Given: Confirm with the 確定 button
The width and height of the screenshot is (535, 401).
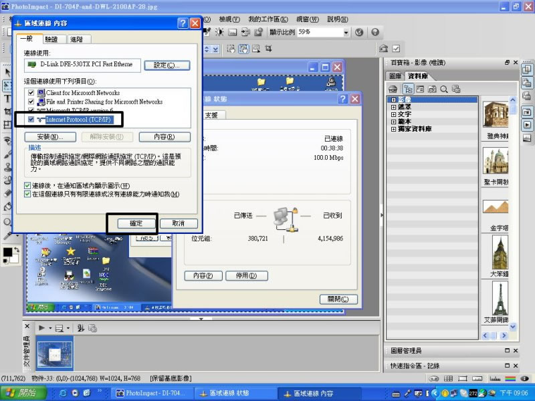Looking at the screenshot, I should pos(136,223).
